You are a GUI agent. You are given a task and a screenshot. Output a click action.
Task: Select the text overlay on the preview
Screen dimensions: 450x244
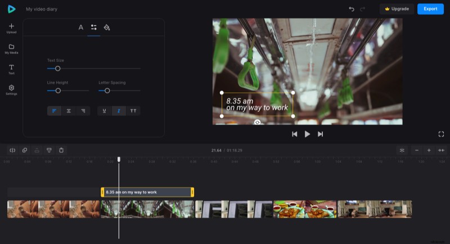point(257,105)
